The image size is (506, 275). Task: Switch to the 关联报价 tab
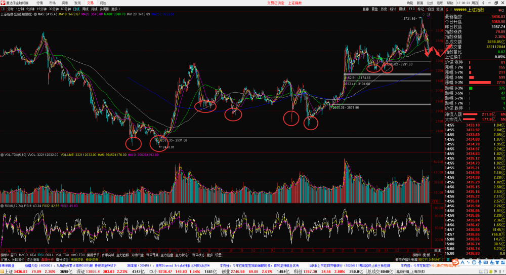[x=18, y=259]
